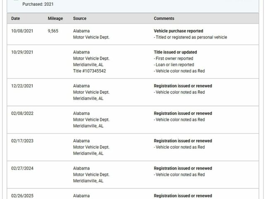The image size is (265, 199).
Task: Select the 02/17/2023 date entry
Action: [22, 141]
